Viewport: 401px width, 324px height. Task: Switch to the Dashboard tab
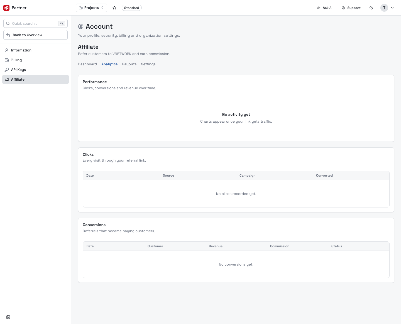coord(87,64)
